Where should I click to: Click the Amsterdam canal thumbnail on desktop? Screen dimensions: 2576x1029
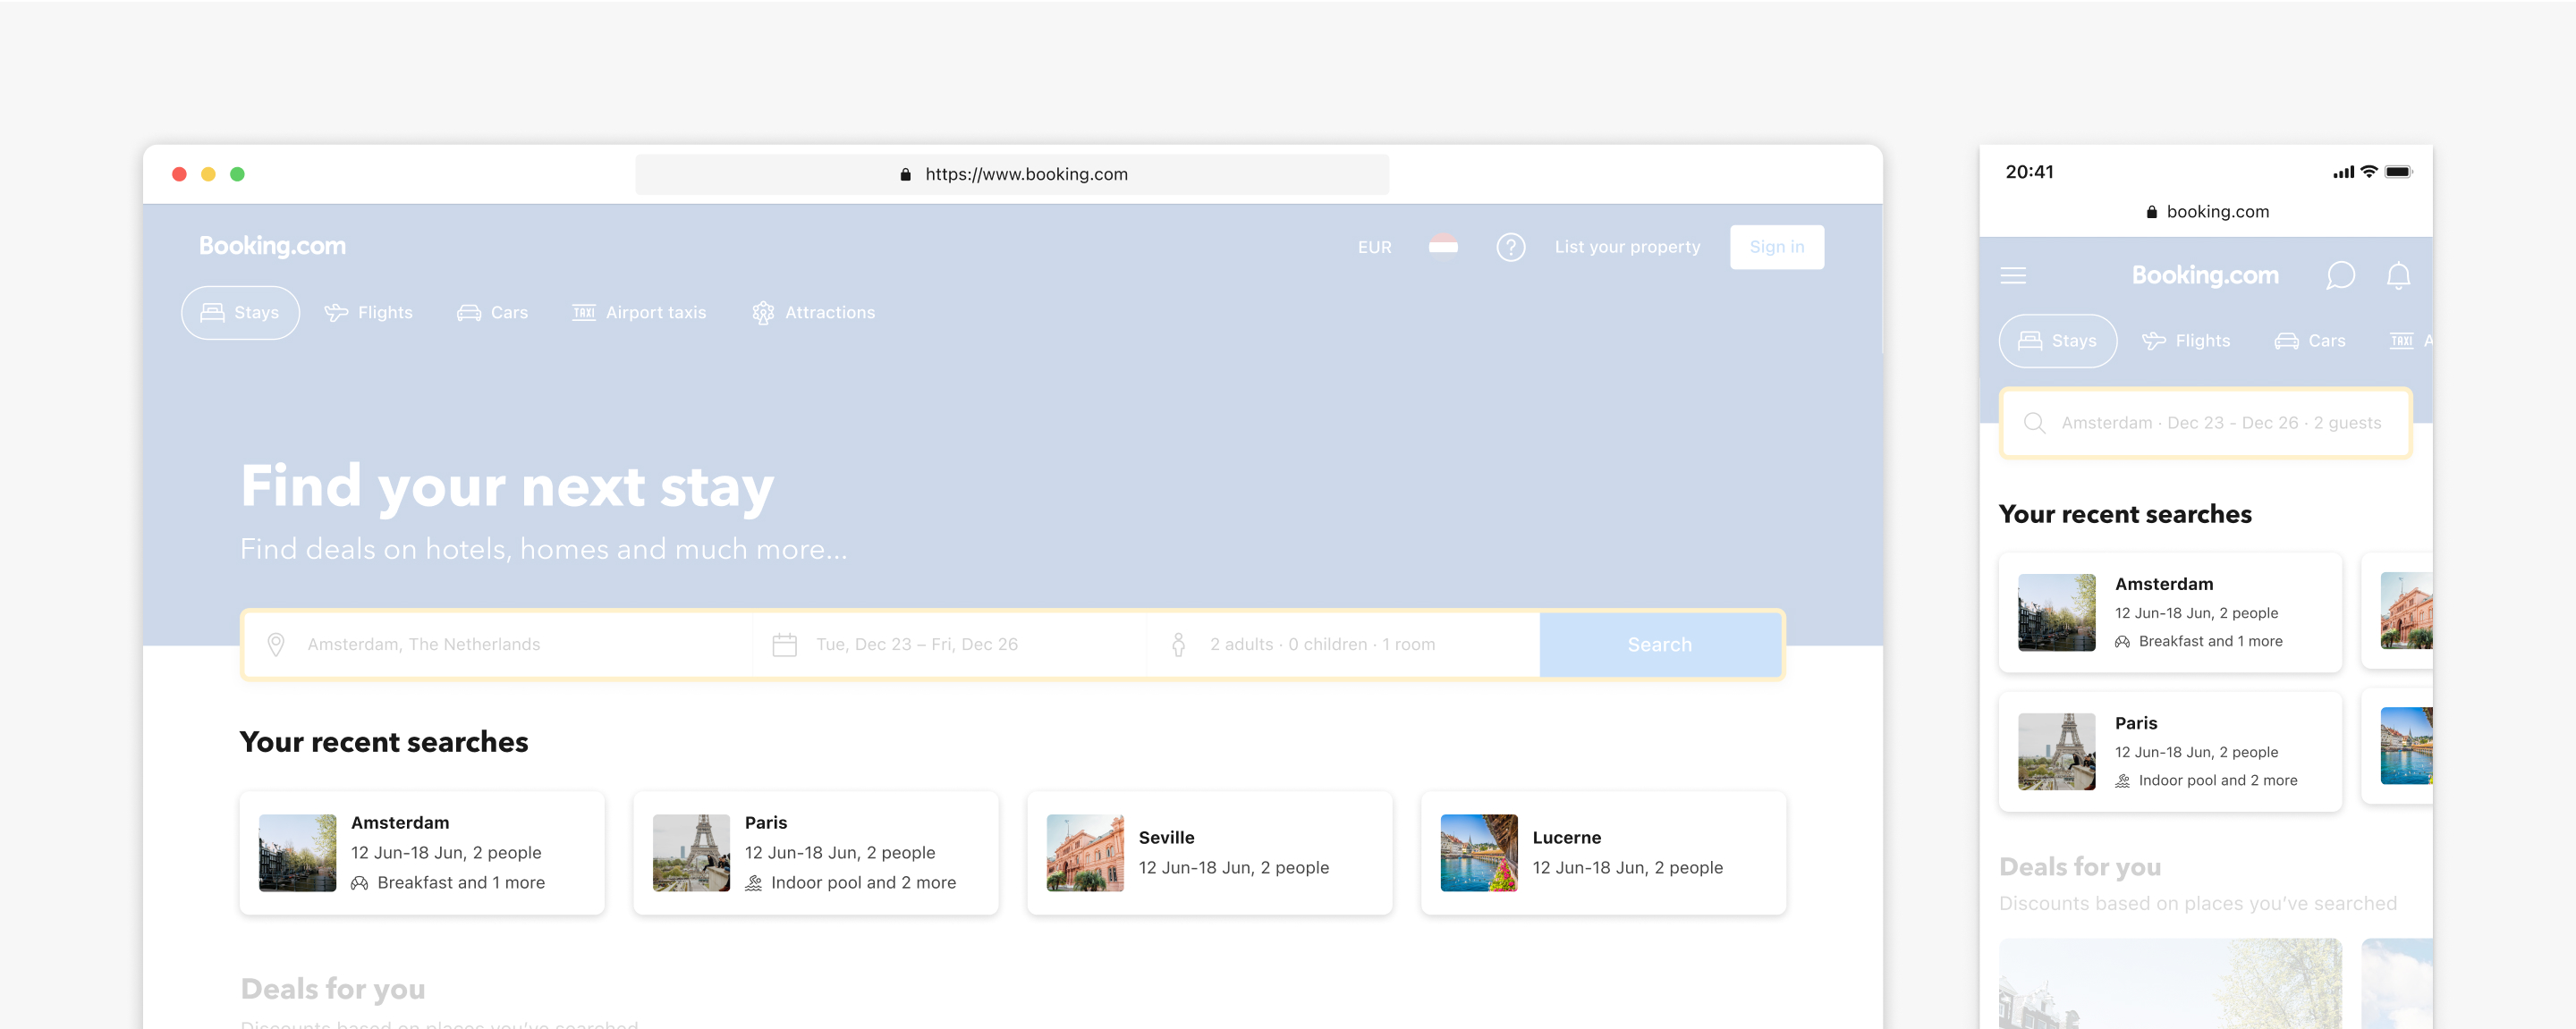coord(297,852)
